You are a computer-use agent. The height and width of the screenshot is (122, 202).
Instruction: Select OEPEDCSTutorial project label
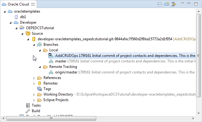[x=40, y=28]
